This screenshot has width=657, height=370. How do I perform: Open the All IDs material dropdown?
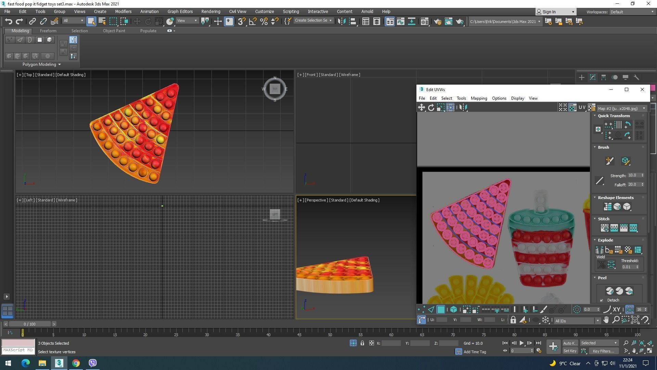pyautogui.click(x=577, y=321)
